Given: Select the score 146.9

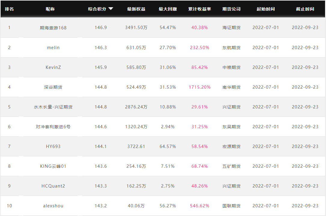Looking at the screenshot, I should click(101, 28).
